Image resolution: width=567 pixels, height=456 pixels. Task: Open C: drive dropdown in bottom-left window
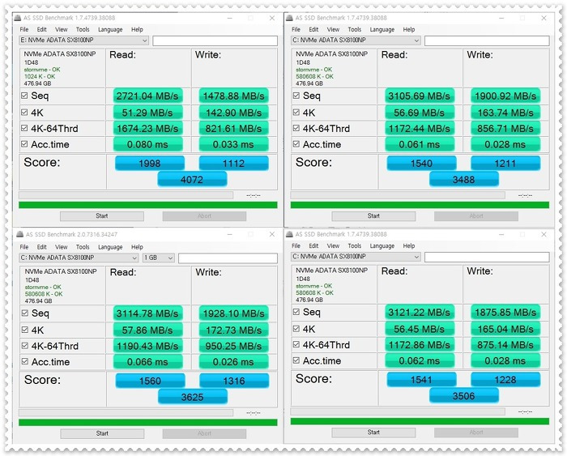(x=79, y=258)
